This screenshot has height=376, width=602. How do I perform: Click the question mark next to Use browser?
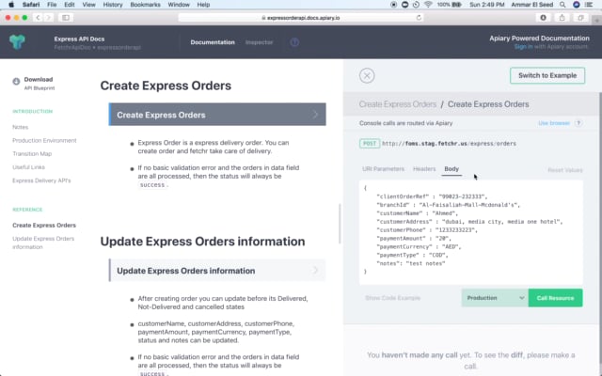[578, 123]
